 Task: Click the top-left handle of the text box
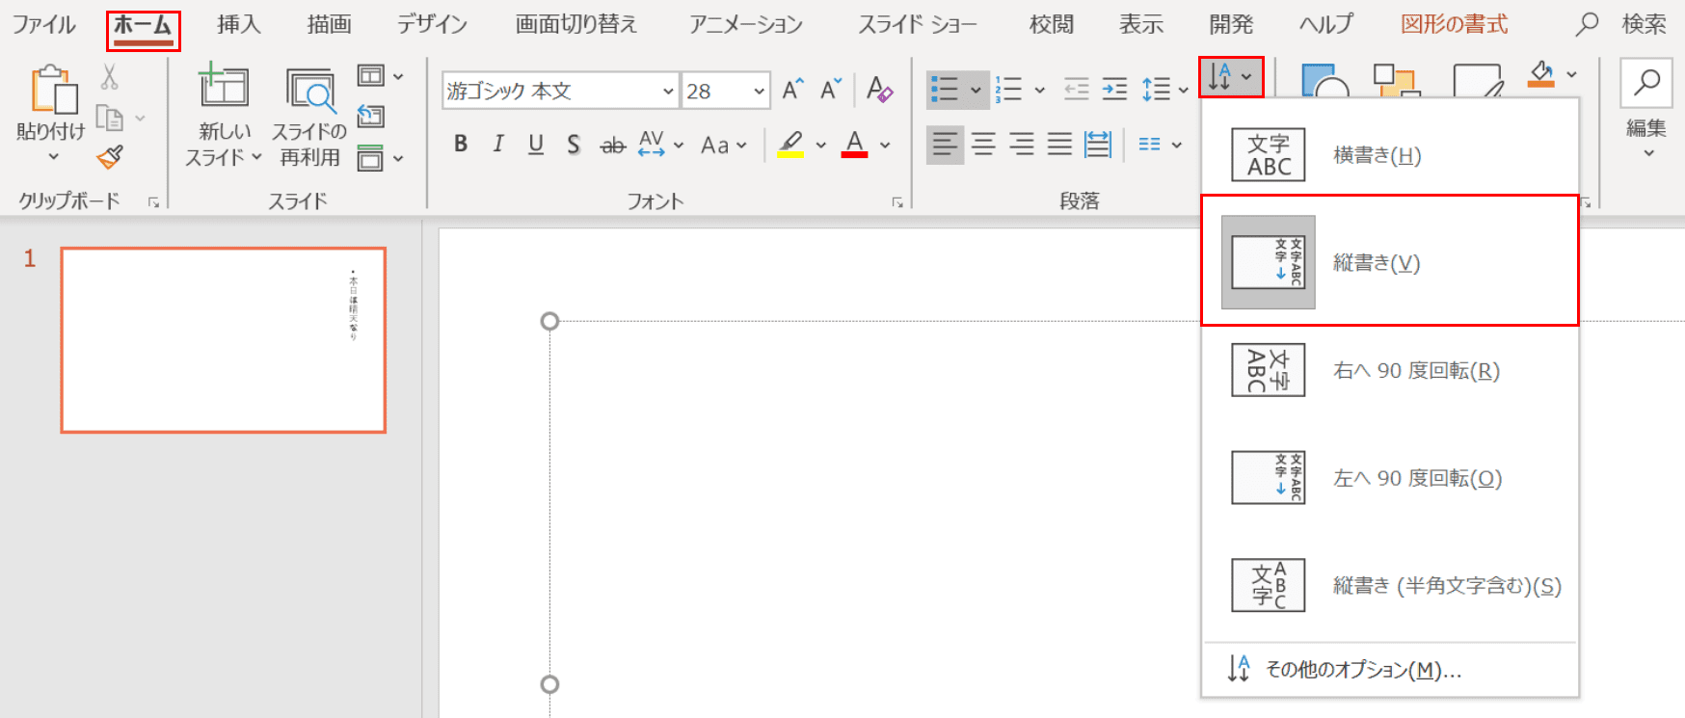tap(549, 321)
